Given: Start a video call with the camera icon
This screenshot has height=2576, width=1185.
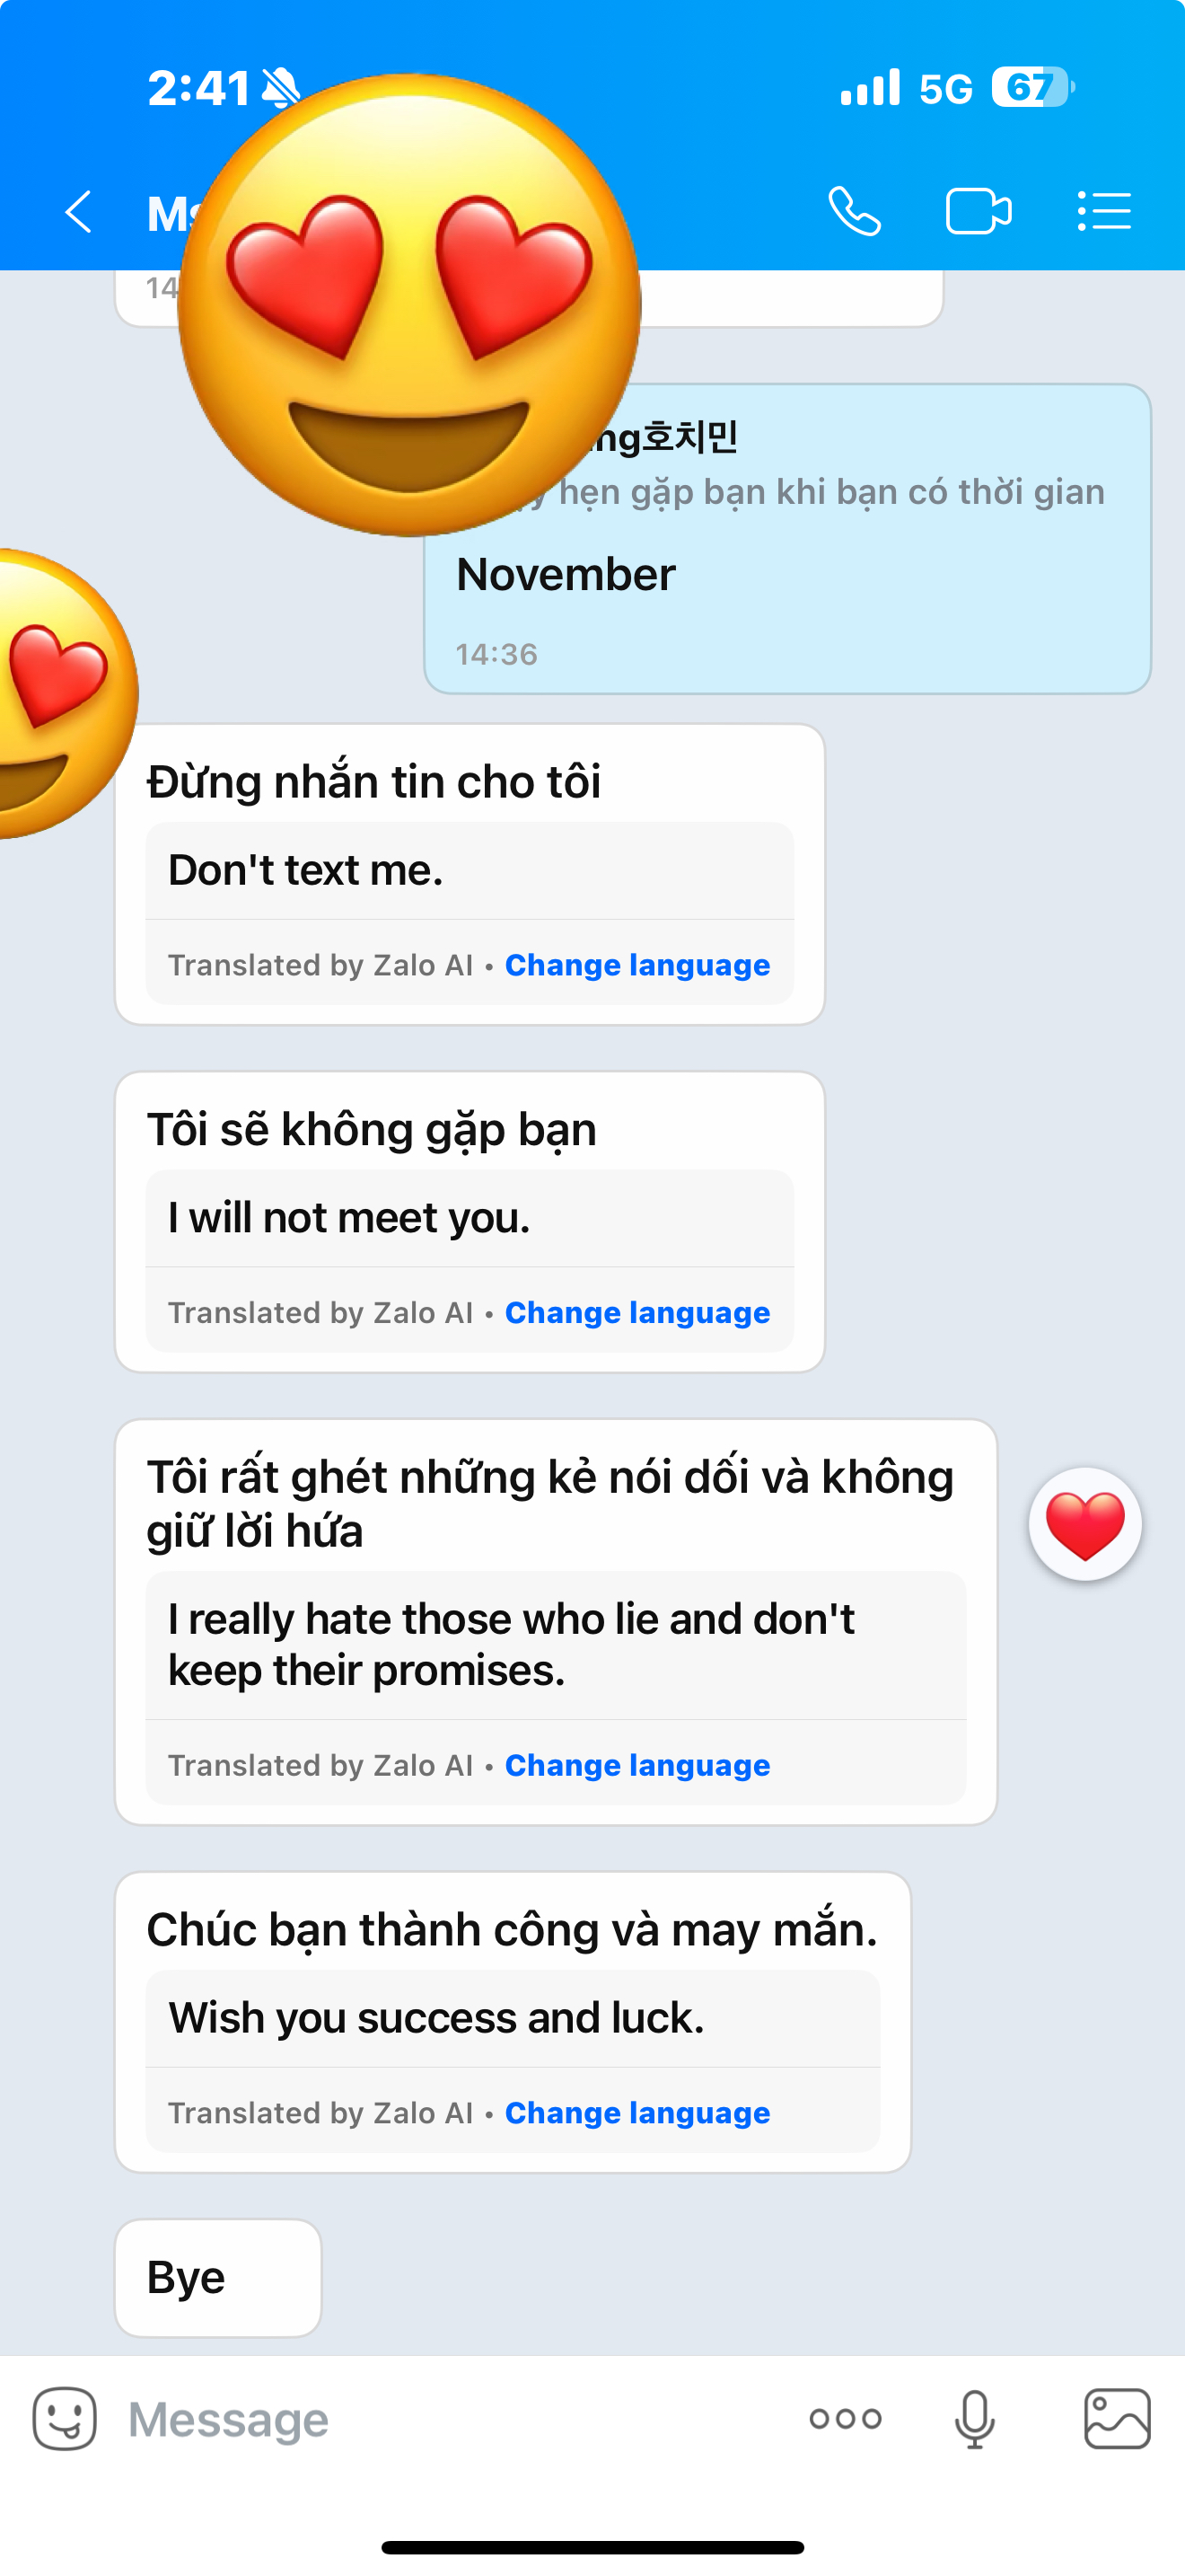Looking at the screenshot, I should 979,211.
